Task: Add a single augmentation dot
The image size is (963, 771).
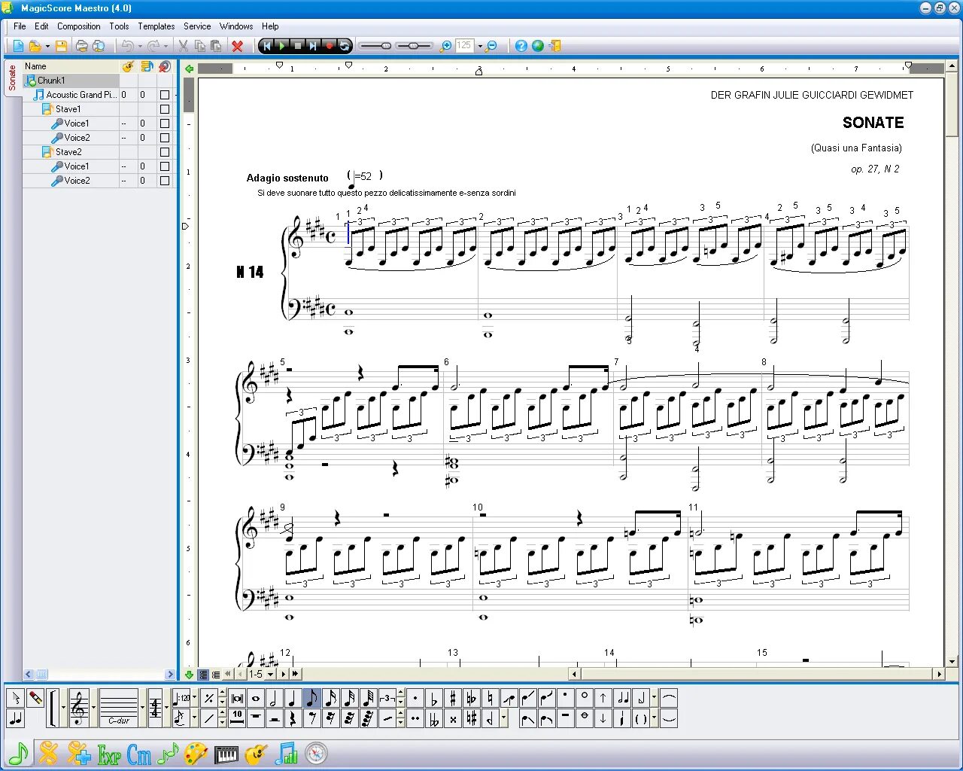Action: pyautogui.click(x=415, y=698)
